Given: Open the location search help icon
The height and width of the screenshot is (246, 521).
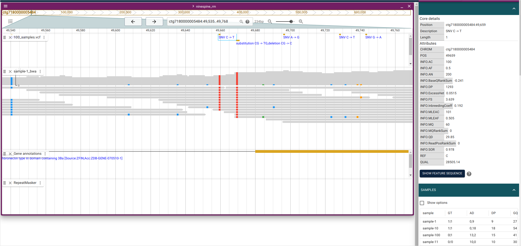Looking at the screenshot, I should [247, 22].
